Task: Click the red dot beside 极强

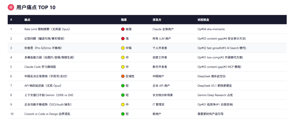Action: pos(123,29)
